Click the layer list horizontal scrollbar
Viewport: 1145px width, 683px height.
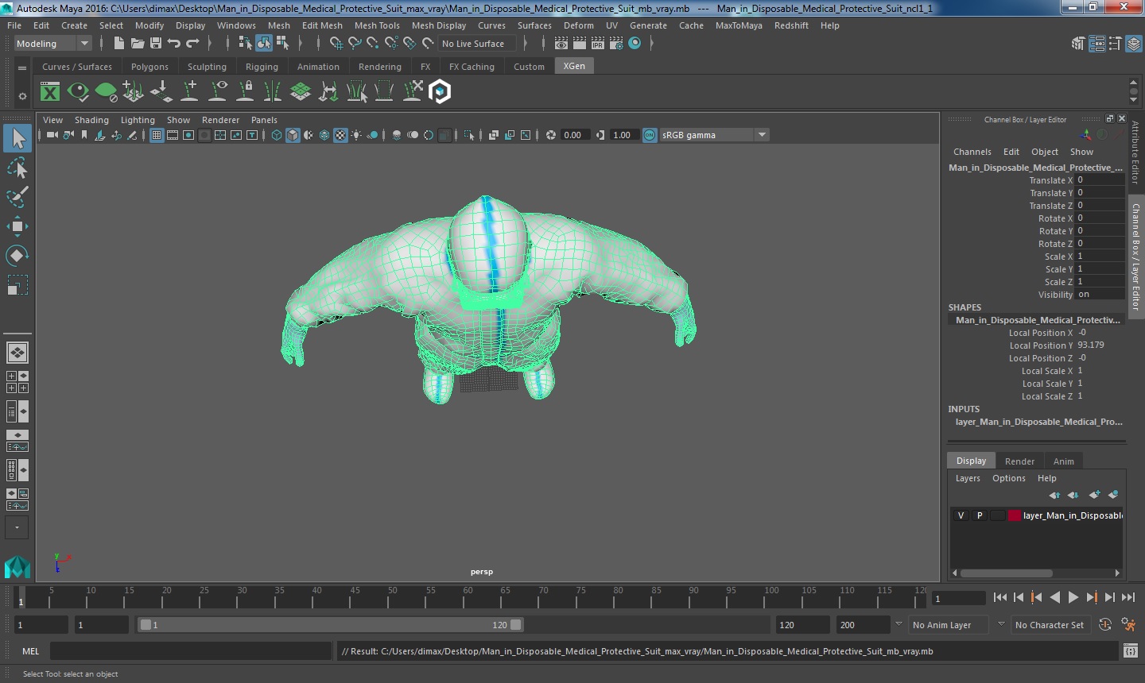pos(1006,573)
